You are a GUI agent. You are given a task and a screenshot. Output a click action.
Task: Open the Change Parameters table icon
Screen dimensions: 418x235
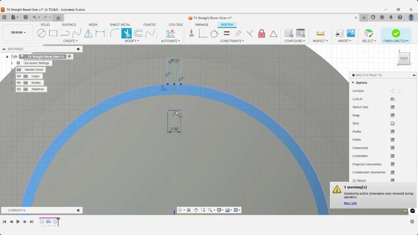[x=301, y=33]
